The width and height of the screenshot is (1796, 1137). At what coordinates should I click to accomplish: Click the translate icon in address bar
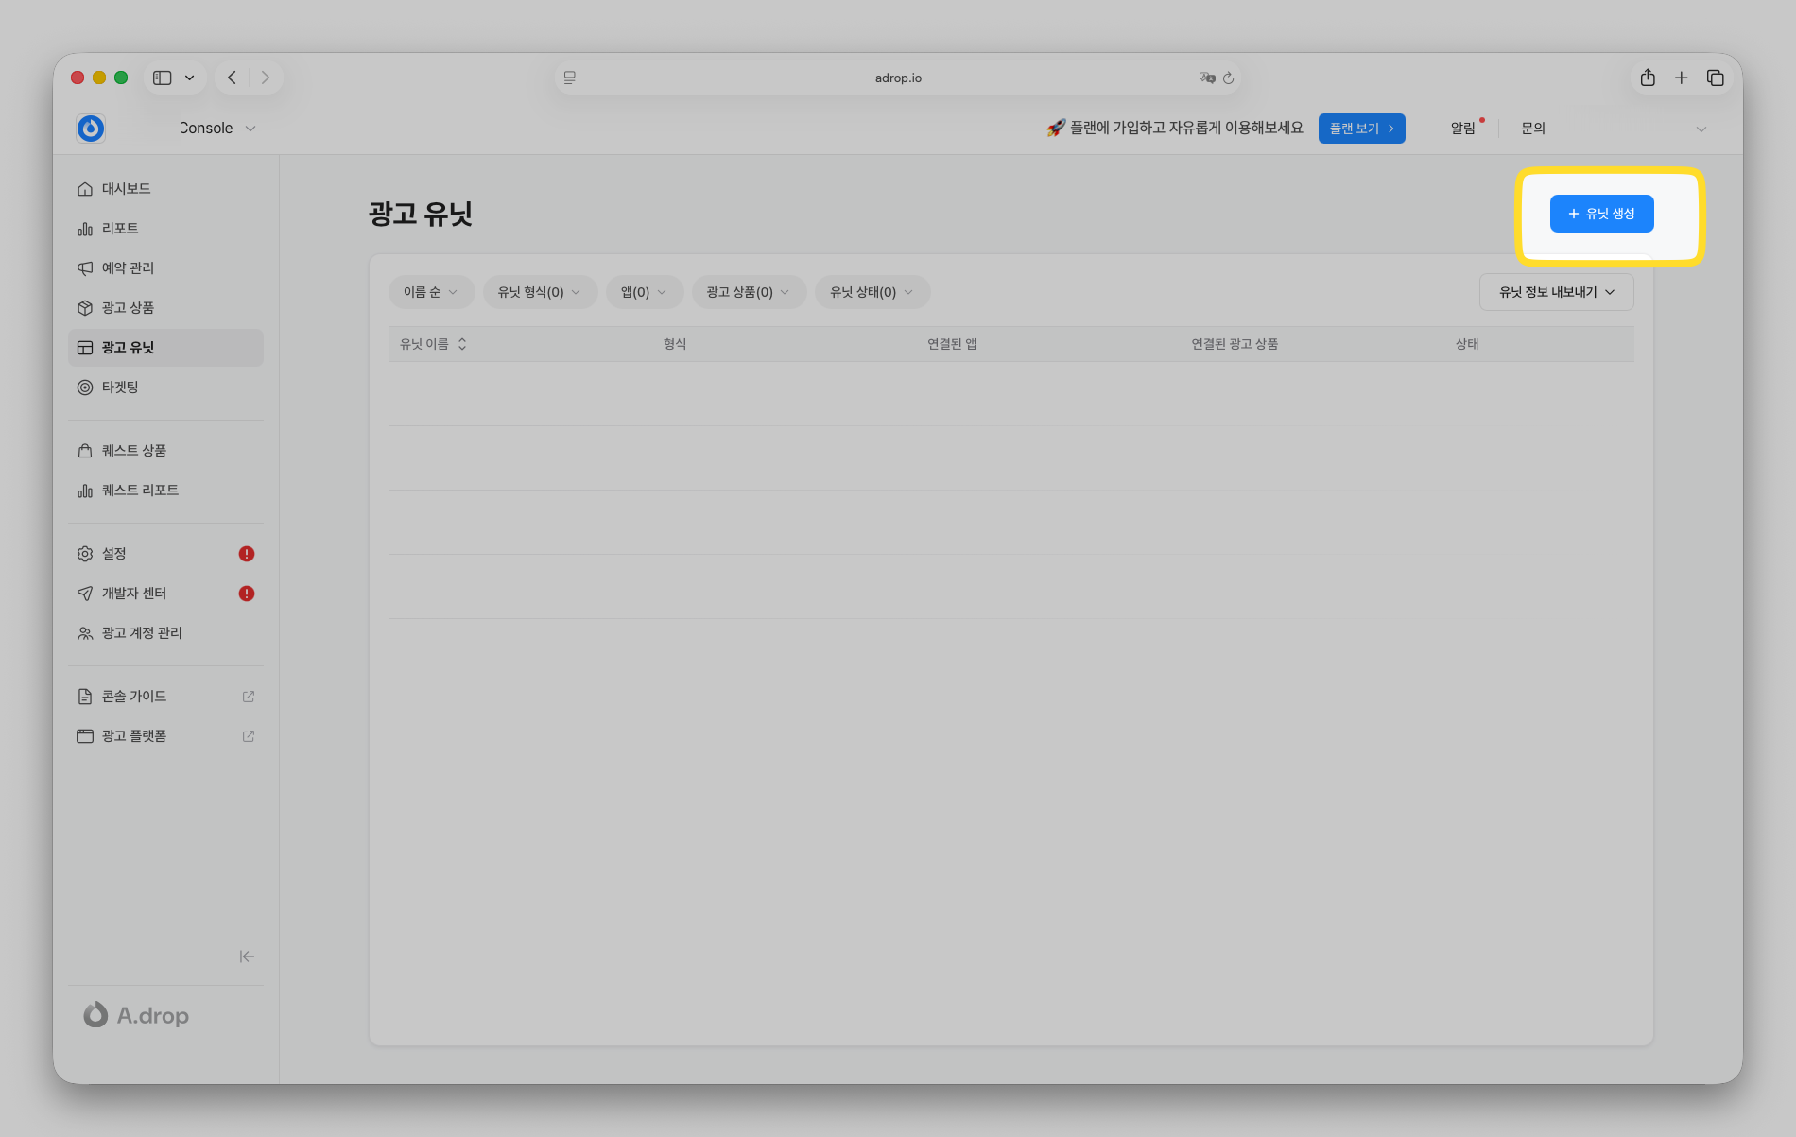tap(1206, 78)
